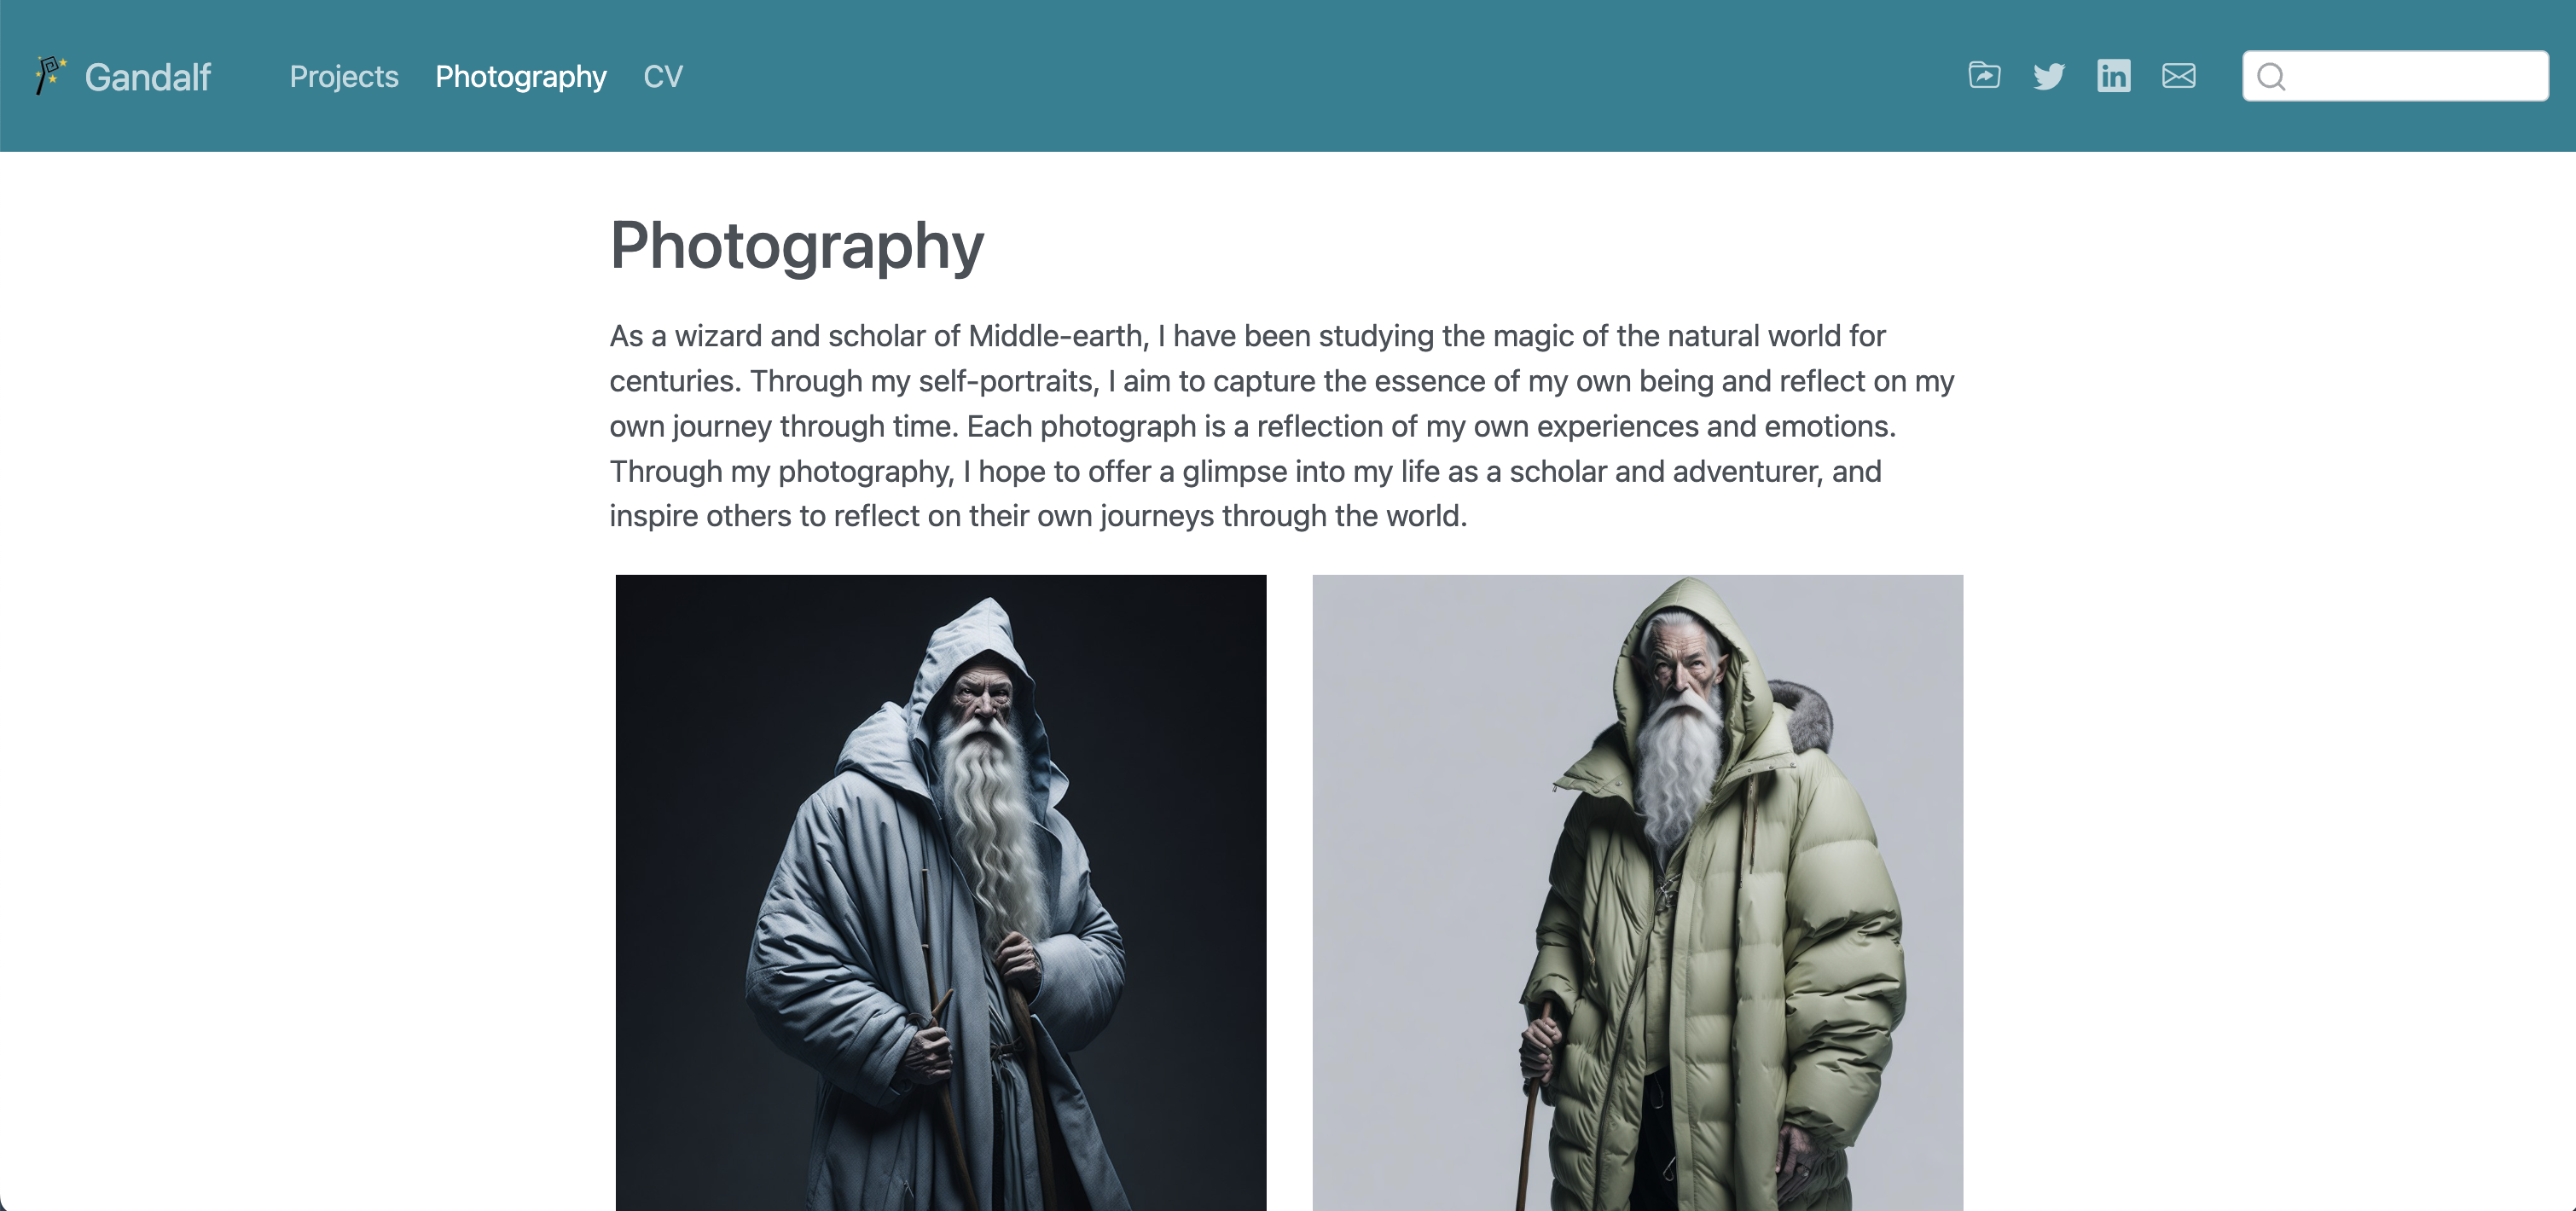Click the introductory paragraph about self-portraits
The image size is (2576, 1211).
click(1281, 426)
